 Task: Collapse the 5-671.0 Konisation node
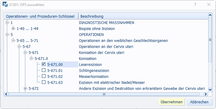[31, 58]
